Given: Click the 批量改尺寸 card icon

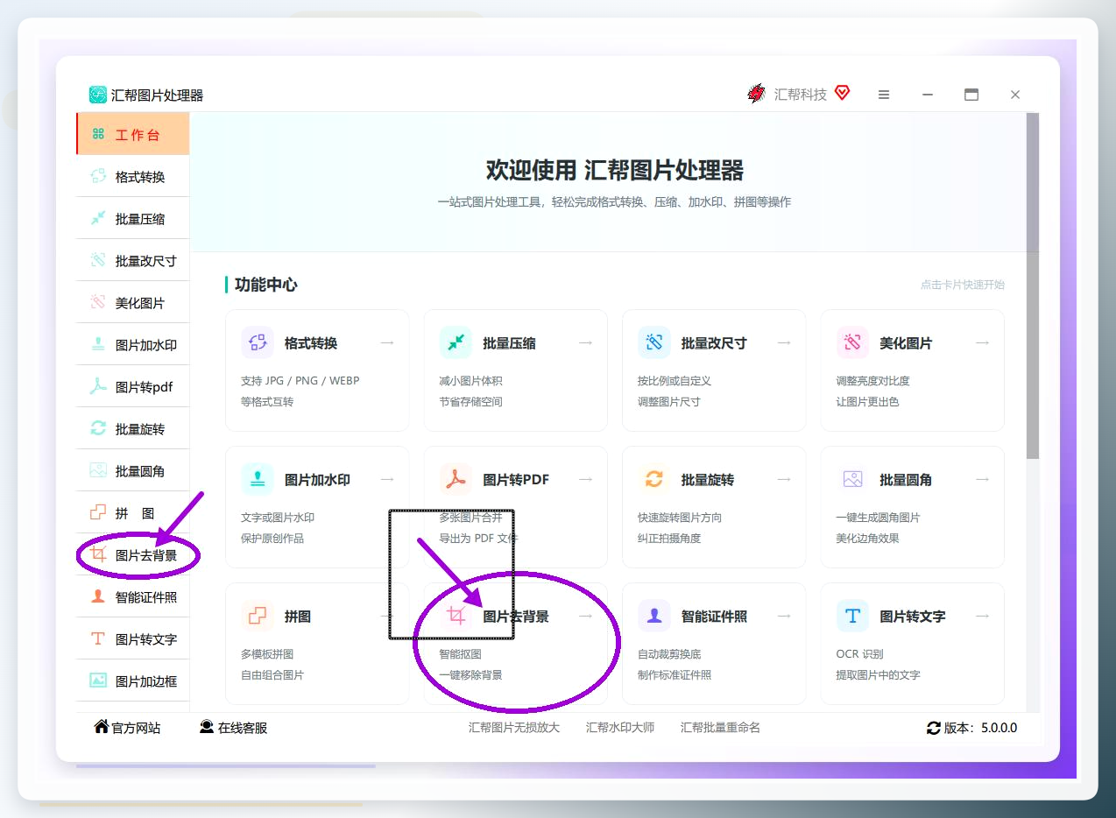Looking at the screenshot, I should [654, 342].
